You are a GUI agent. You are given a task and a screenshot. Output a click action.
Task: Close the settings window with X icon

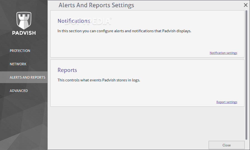click(246, 5)
